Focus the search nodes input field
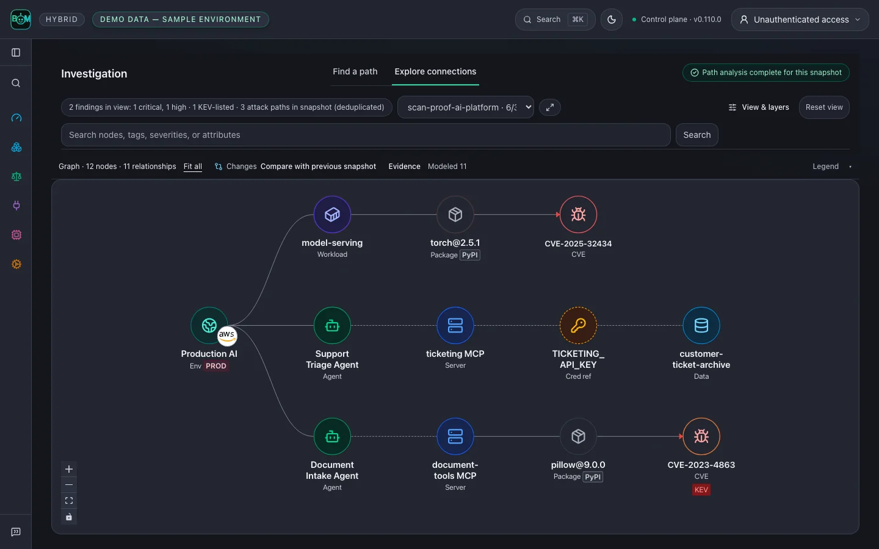The width and height of the screenshot is (879, 549). pyautogui.click(x=366, y=135)
